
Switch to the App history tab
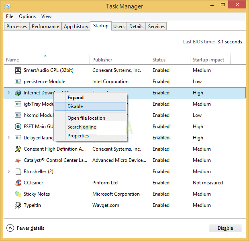76,27
